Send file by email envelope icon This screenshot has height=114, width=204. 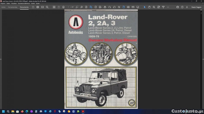tap(42, 7)
